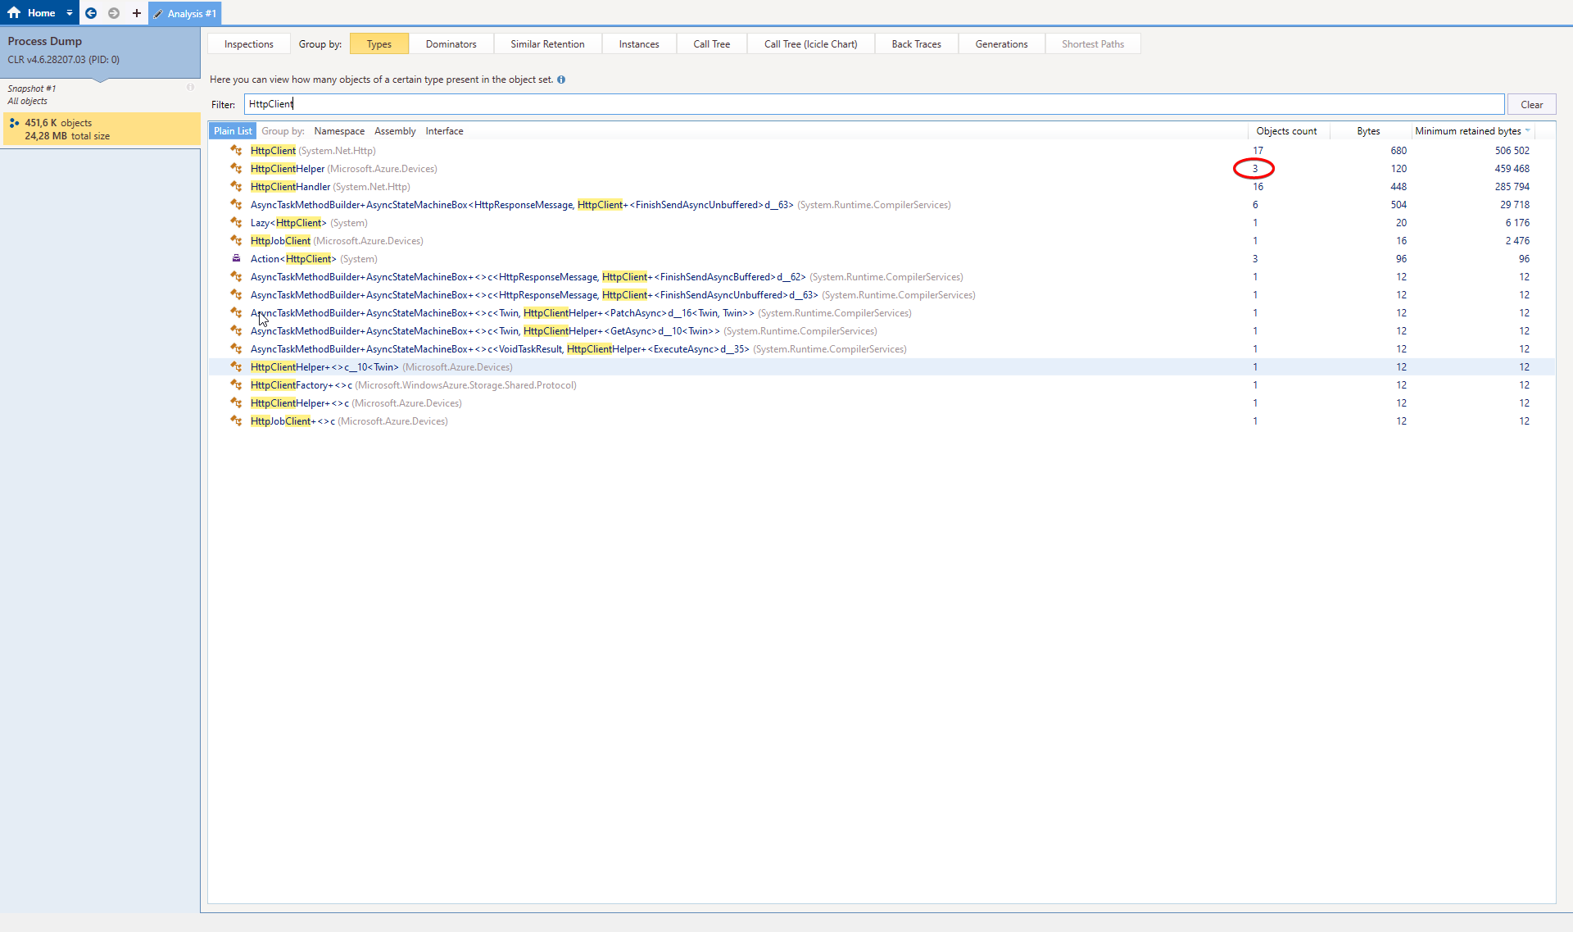The height and width of the screenshot is (932, 1573).
Task: Open sort options on Minimum retained bytes column
Action: [x=1529, y=130]
